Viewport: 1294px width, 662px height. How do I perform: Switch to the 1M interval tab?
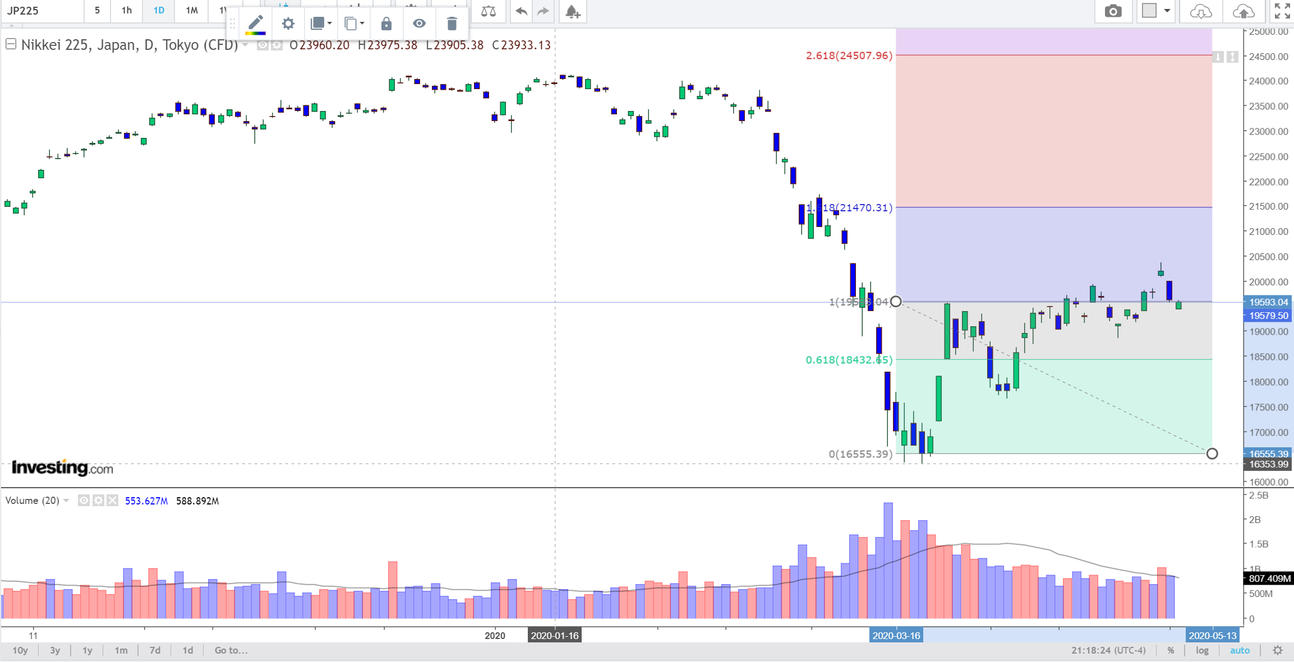click(191, 10)
